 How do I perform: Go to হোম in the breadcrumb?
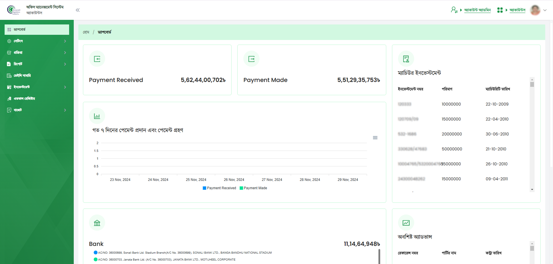[x=86, y=32]
